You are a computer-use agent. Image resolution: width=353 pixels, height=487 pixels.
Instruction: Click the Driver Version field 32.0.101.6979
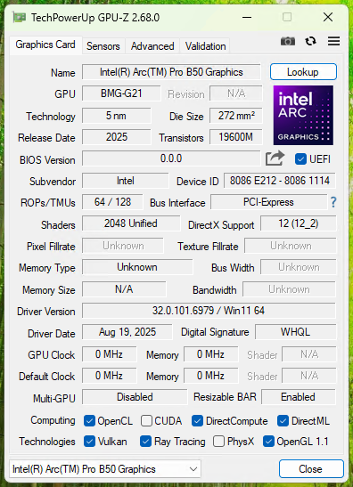click(x=209, y=311)
